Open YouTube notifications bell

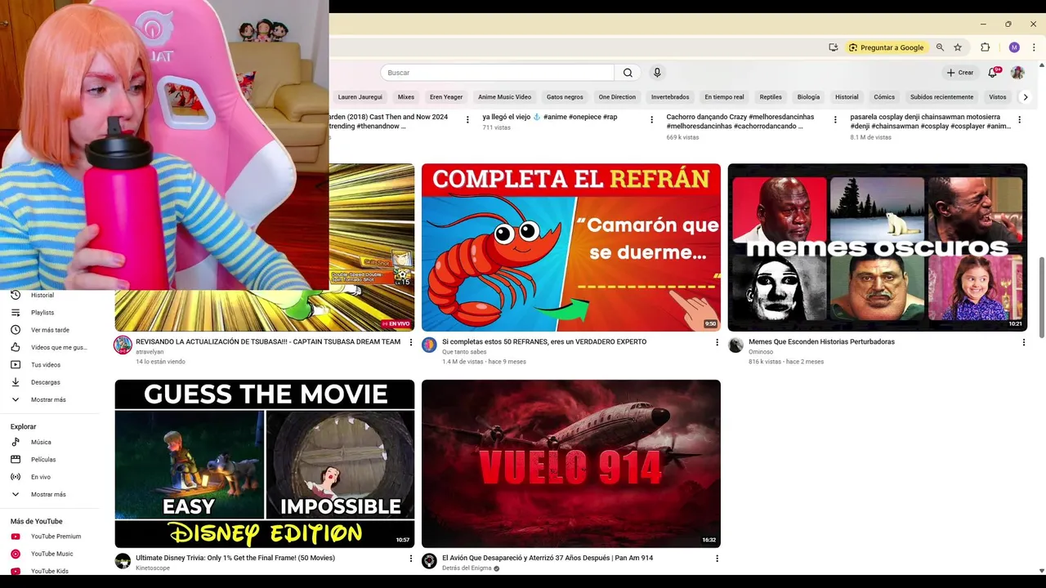tap(993, 73)
